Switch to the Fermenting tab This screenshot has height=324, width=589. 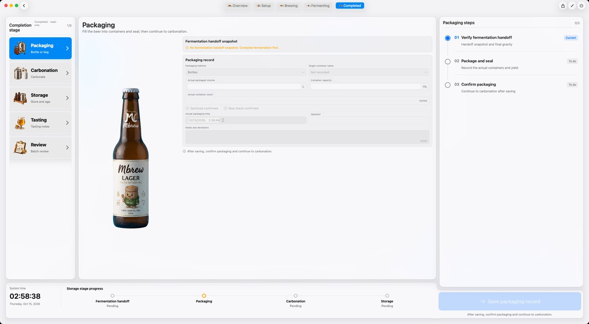318,6
